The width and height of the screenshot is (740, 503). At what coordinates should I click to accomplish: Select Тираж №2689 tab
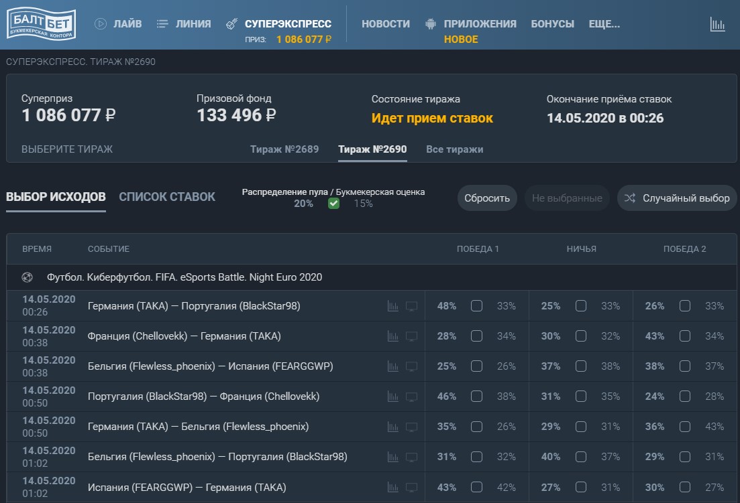284,149
